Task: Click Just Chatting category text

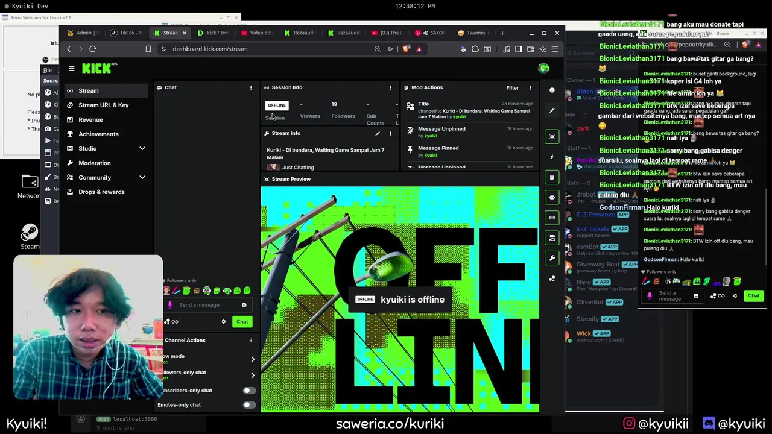Action: click(298, 168)
